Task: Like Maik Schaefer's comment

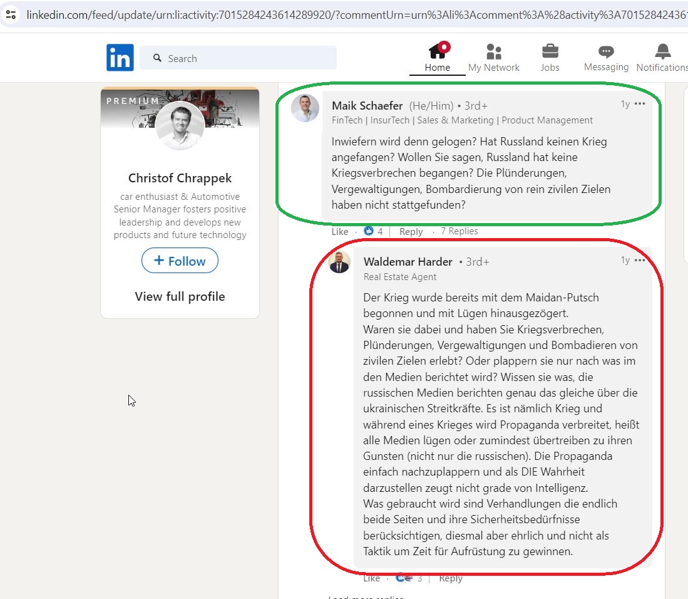Action: 339,231
